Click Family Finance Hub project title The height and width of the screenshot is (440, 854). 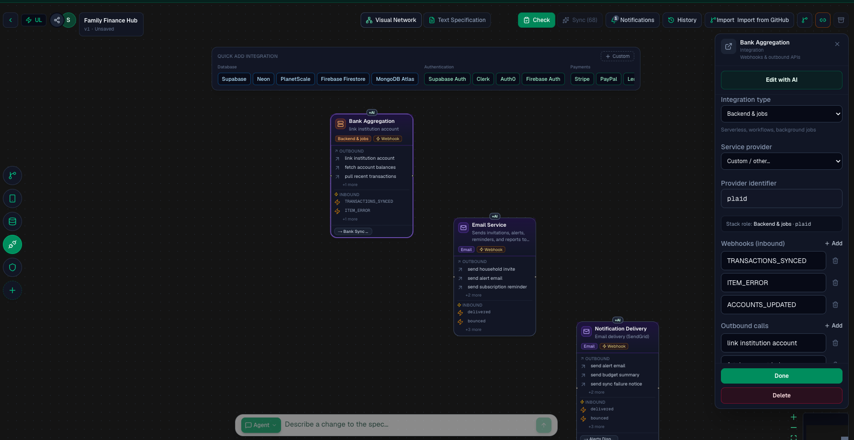[x=111, y=21]
